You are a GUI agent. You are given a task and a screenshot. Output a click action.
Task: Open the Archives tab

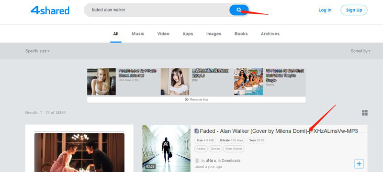pyautogui.click(x=270, y=34)
